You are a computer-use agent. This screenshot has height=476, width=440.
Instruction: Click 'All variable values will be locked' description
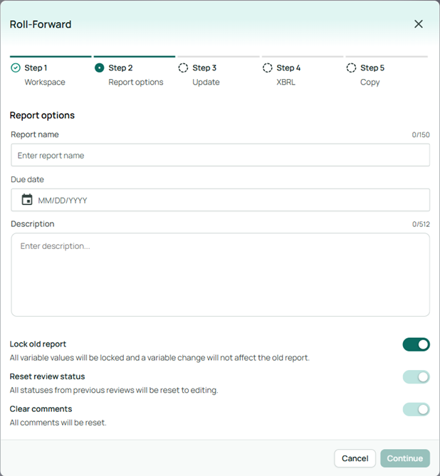[x=159, y=358]
